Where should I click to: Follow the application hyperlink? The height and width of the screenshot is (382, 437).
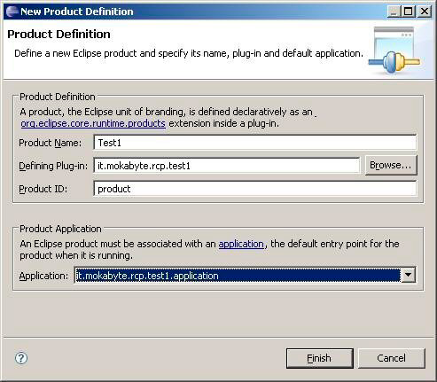241,244
